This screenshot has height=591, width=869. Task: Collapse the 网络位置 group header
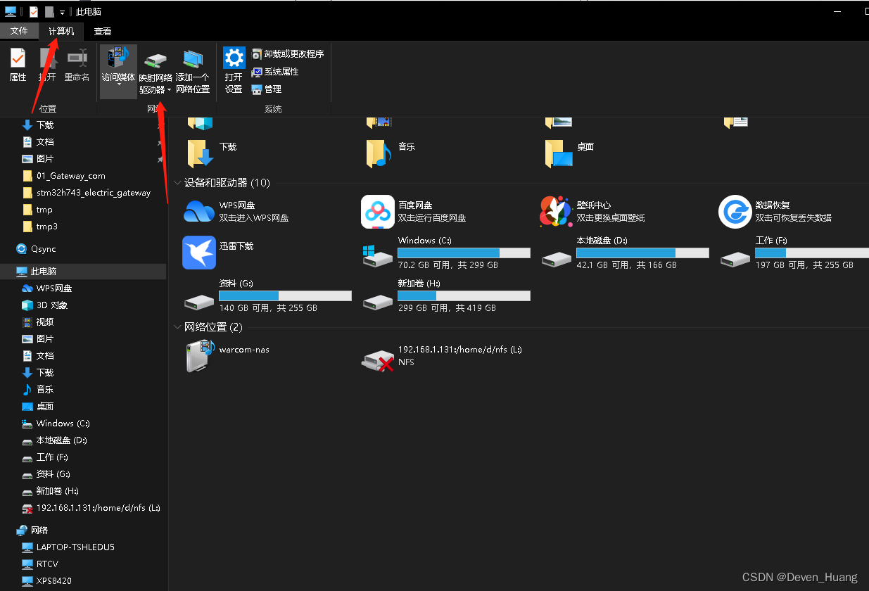point(177,326)
